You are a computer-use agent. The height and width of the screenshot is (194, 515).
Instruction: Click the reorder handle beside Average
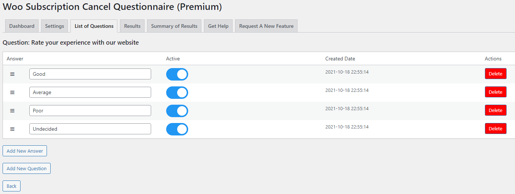pos(12,92)
